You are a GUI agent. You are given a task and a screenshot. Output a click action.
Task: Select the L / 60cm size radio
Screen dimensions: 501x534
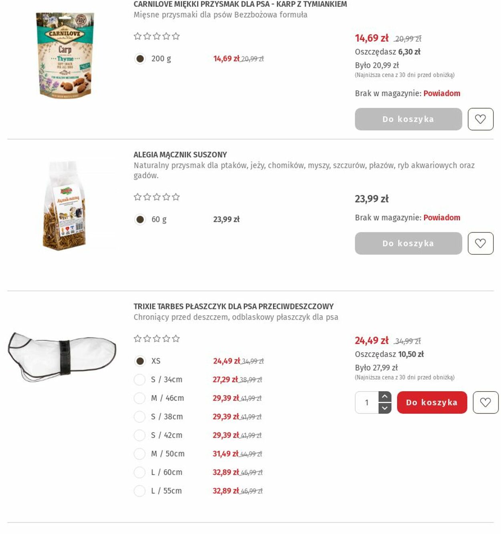tap(139, 472)
